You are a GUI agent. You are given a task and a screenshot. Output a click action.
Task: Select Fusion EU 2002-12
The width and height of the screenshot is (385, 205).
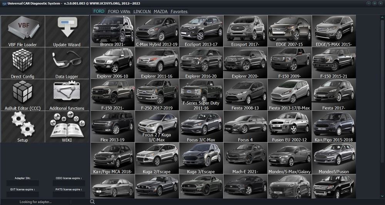290,127
